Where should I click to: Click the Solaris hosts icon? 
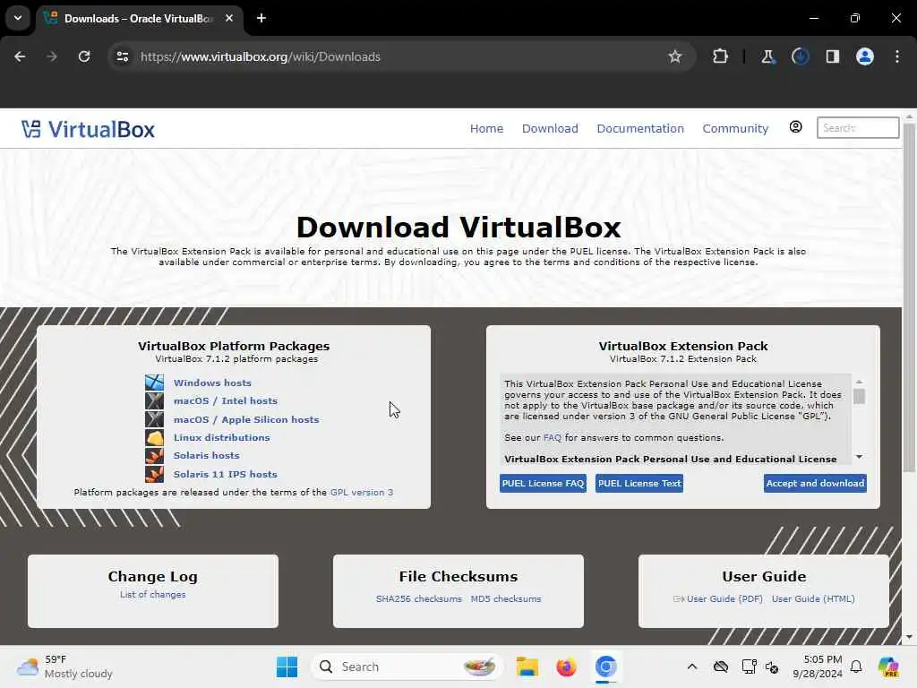(154, 455)
